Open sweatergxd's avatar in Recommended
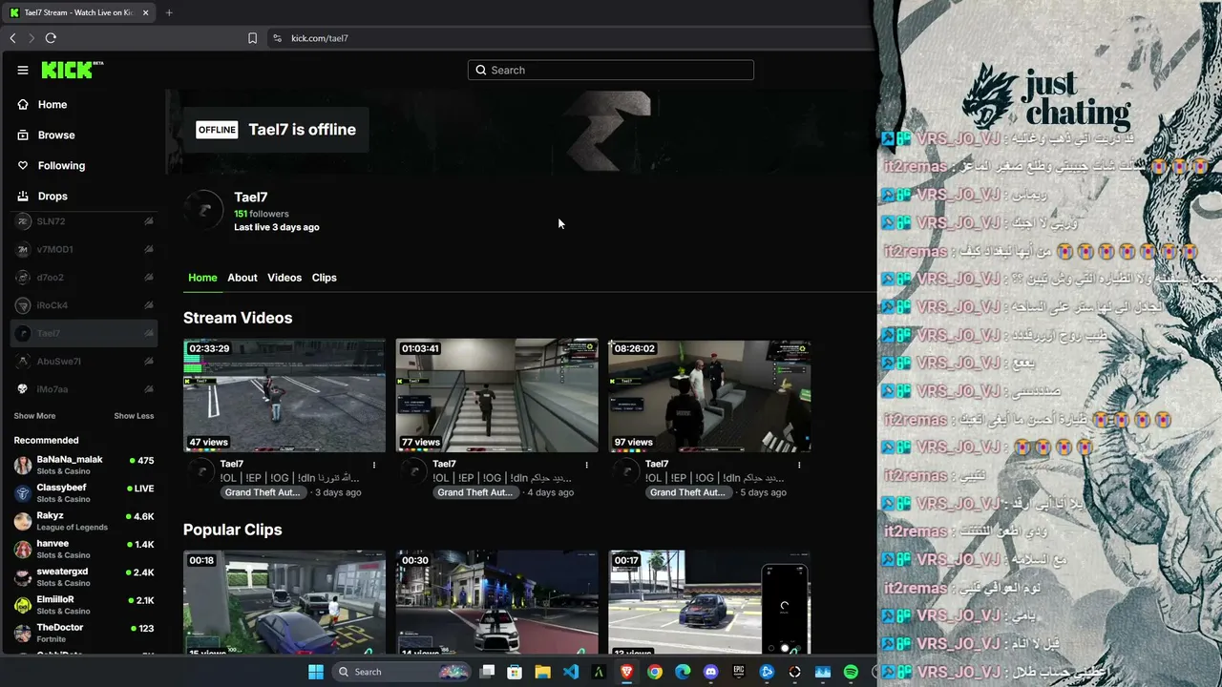Screen dimensions: 1222x687 coord(23,577)
